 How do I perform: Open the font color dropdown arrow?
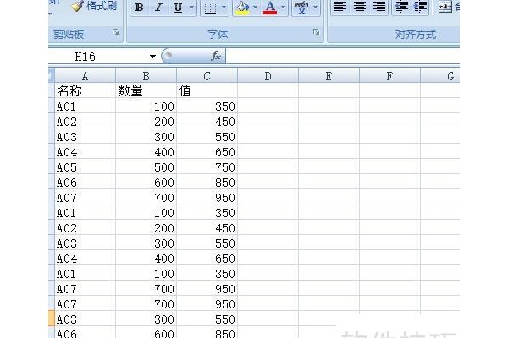coord(283,7)
